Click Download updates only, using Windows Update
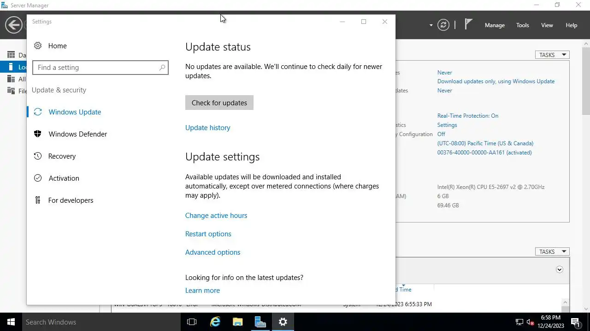Screen dimensions: 590x331 496,81
